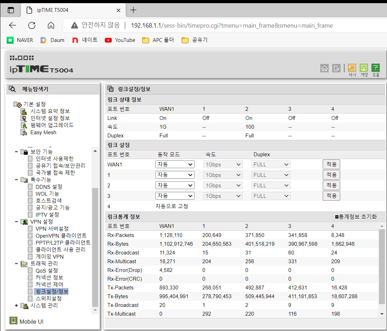
Task: Open the port 2 동작 모드 dropdown
Action: pyautogui.click(x=175, y=186)
